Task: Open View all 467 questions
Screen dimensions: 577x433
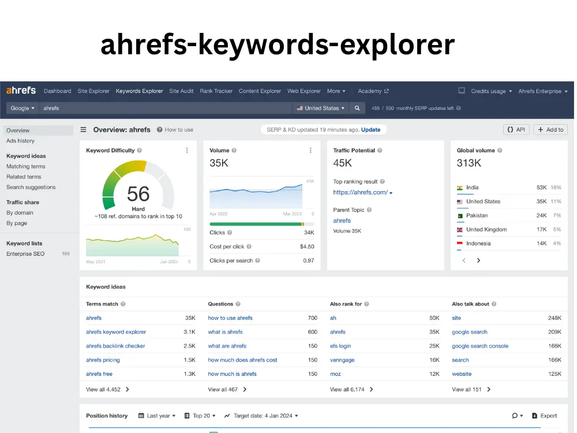Action: click(x=227, y=390)
